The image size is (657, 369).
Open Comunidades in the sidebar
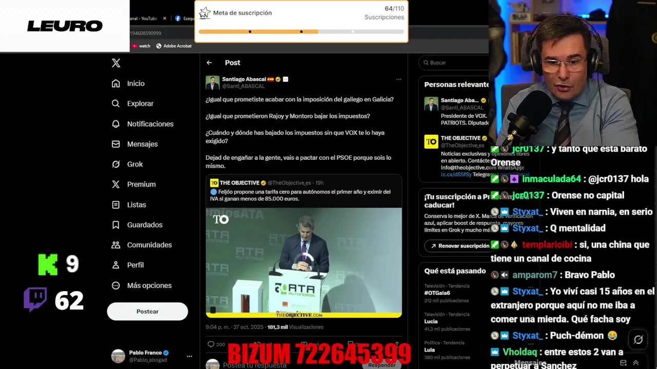(142, 245)
